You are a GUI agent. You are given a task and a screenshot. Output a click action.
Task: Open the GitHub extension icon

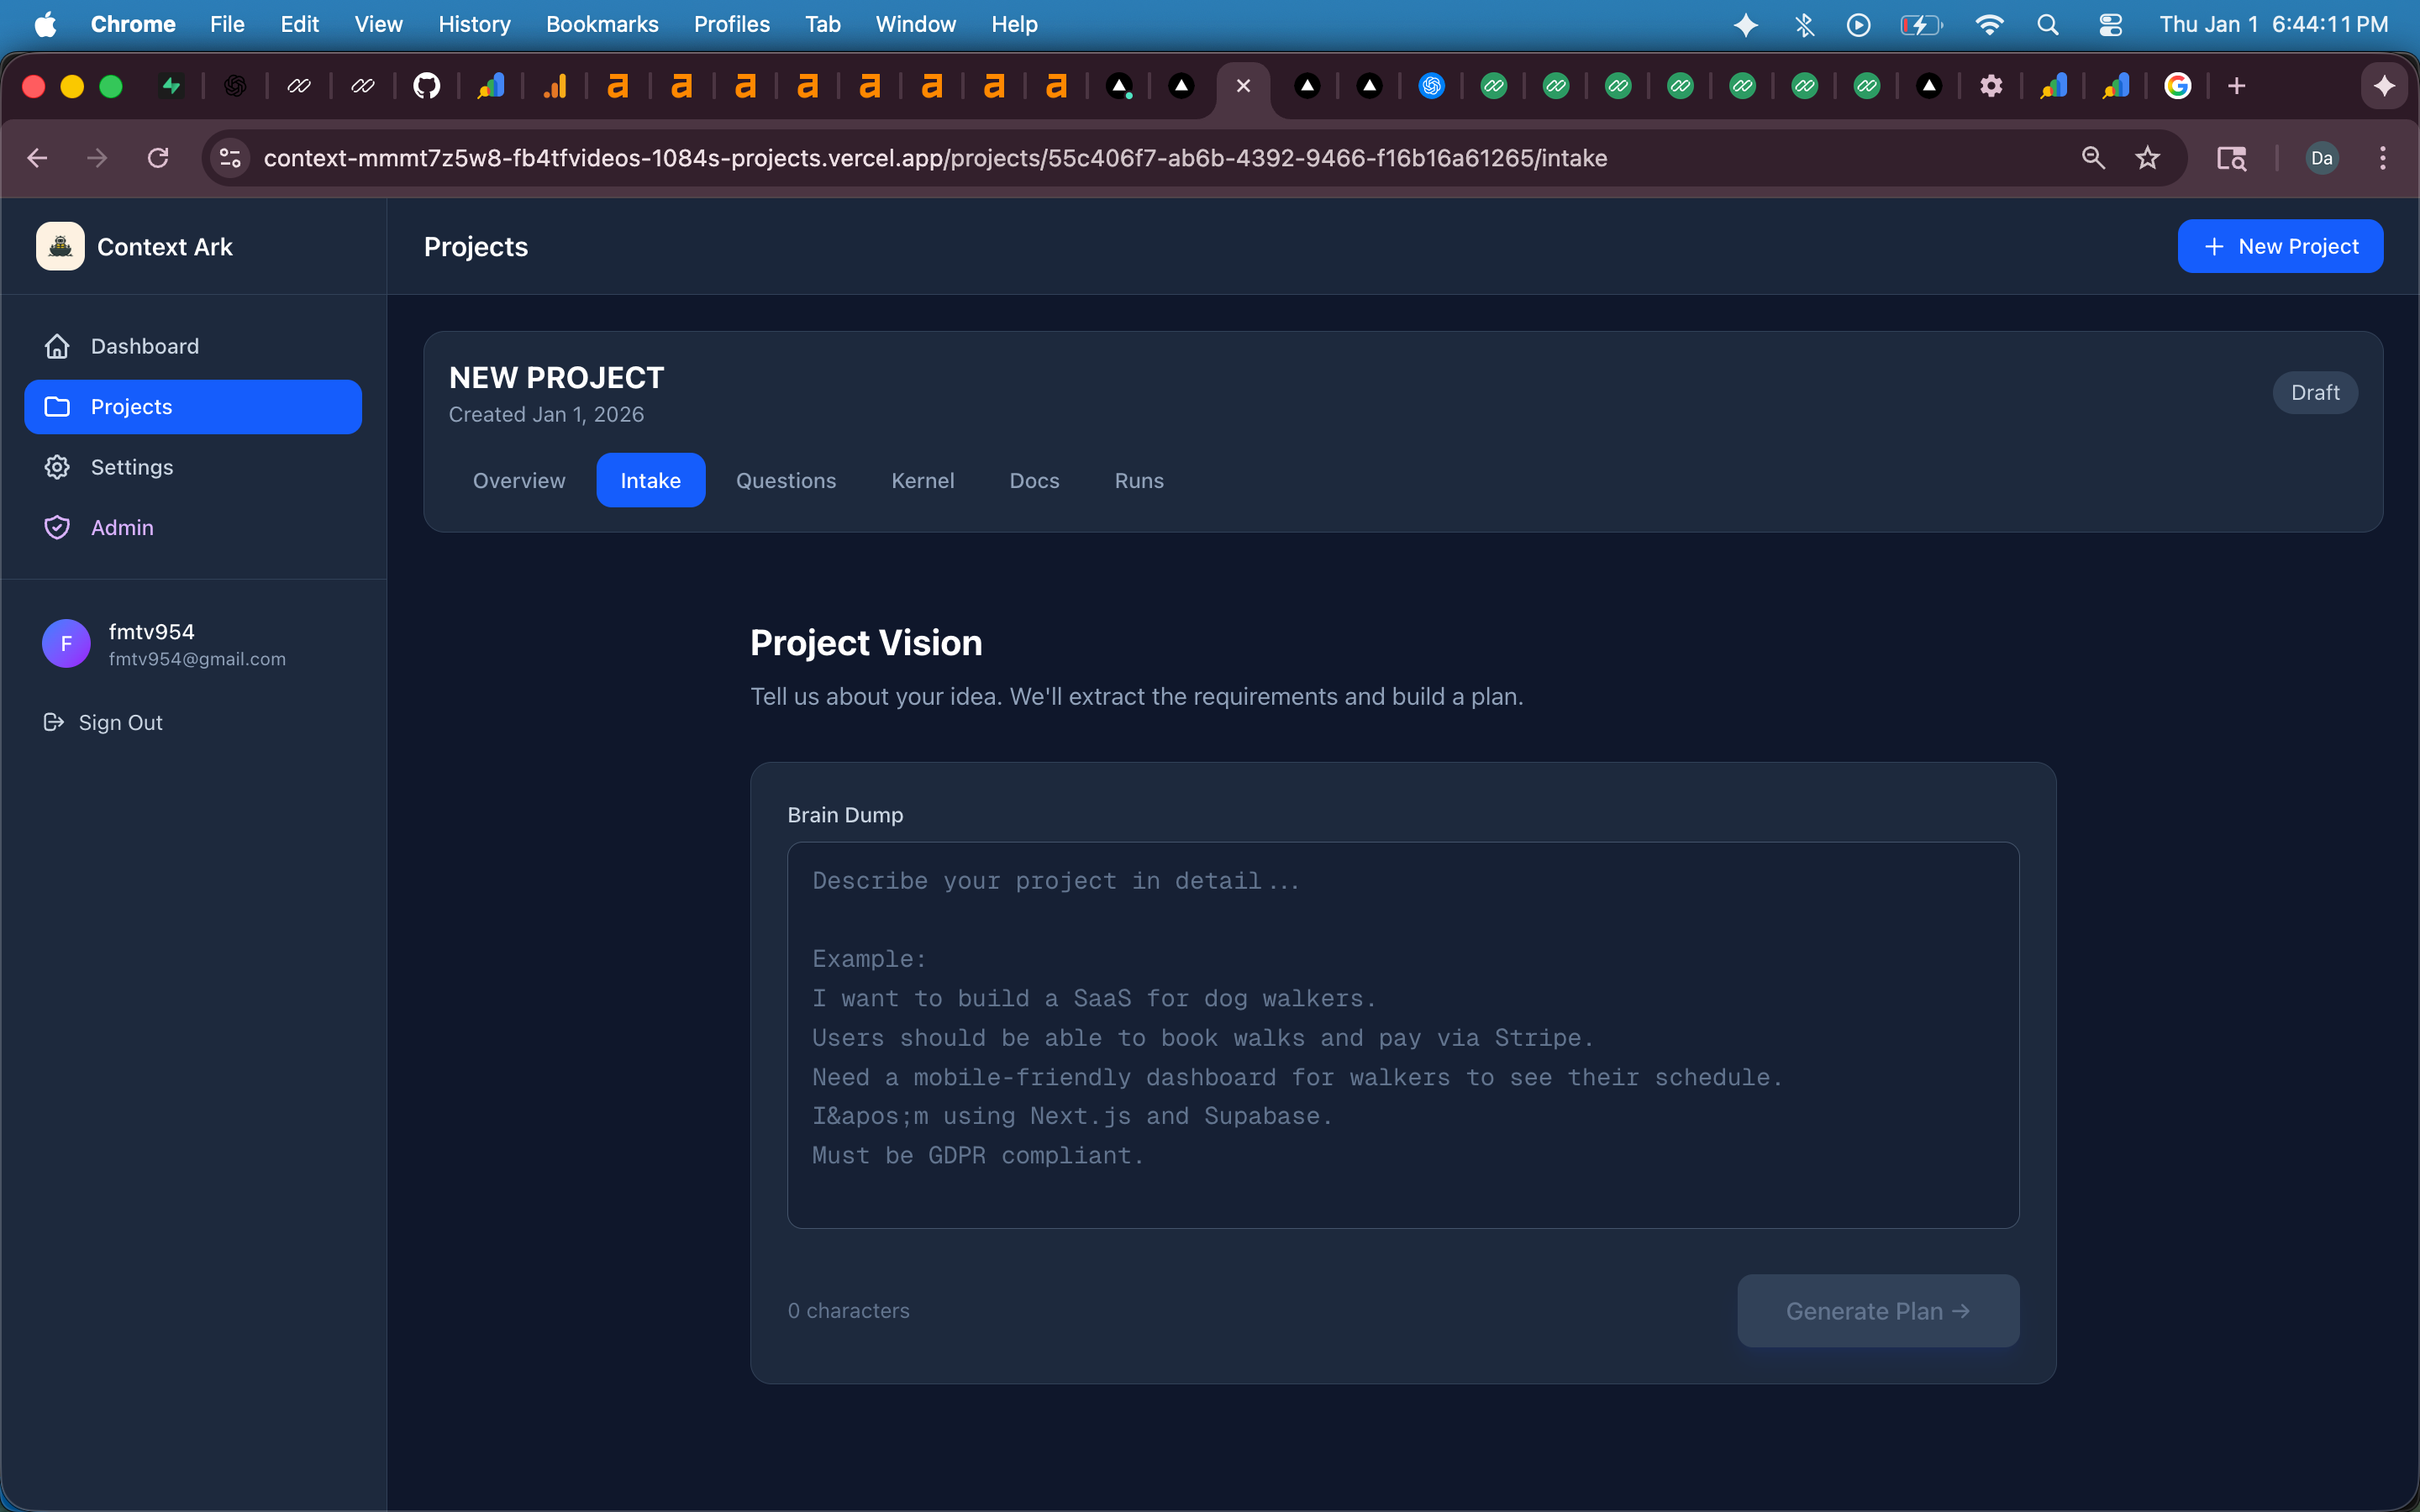428,86
